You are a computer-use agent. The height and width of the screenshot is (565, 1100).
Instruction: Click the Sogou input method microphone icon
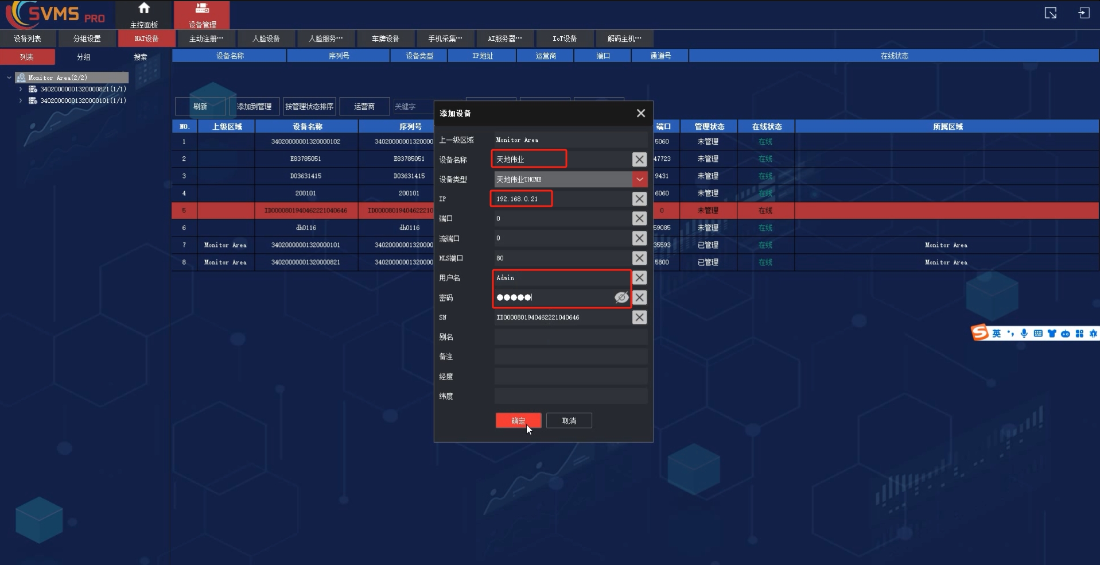click(1024, 334)
